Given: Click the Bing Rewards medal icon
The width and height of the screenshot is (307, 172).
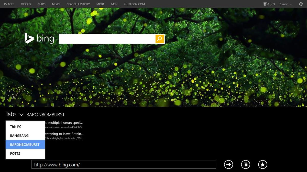Looking at the screenshot, I should click(264, 4).
